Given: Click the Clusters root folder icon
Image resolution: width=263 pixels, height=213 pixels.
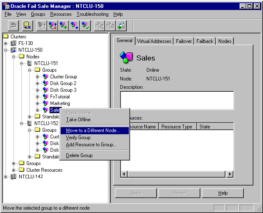Looking at the screenshot, I should (x=6, y=36).
